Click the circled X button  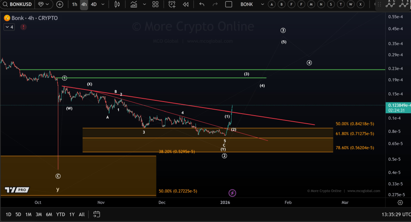(x=361, y=4)
